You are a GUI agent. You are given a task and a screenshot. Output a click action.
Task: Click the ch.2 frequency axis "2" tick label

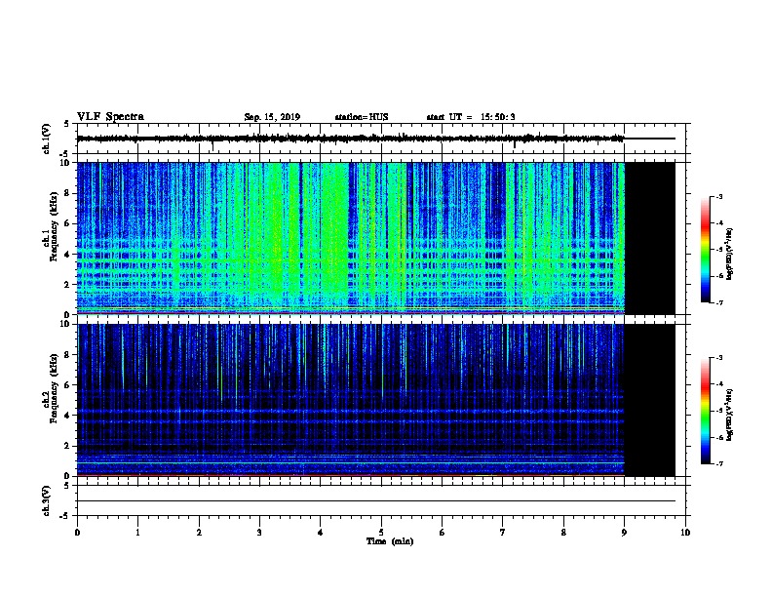tap(67, 446)
